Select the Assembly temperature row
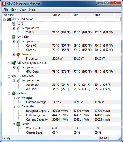Screen dimensions: 123x142 coord(73,85)
